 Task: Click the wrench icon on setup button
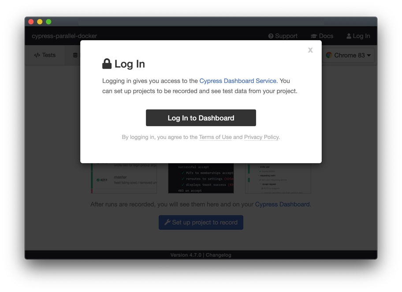[x=167, y=222]
